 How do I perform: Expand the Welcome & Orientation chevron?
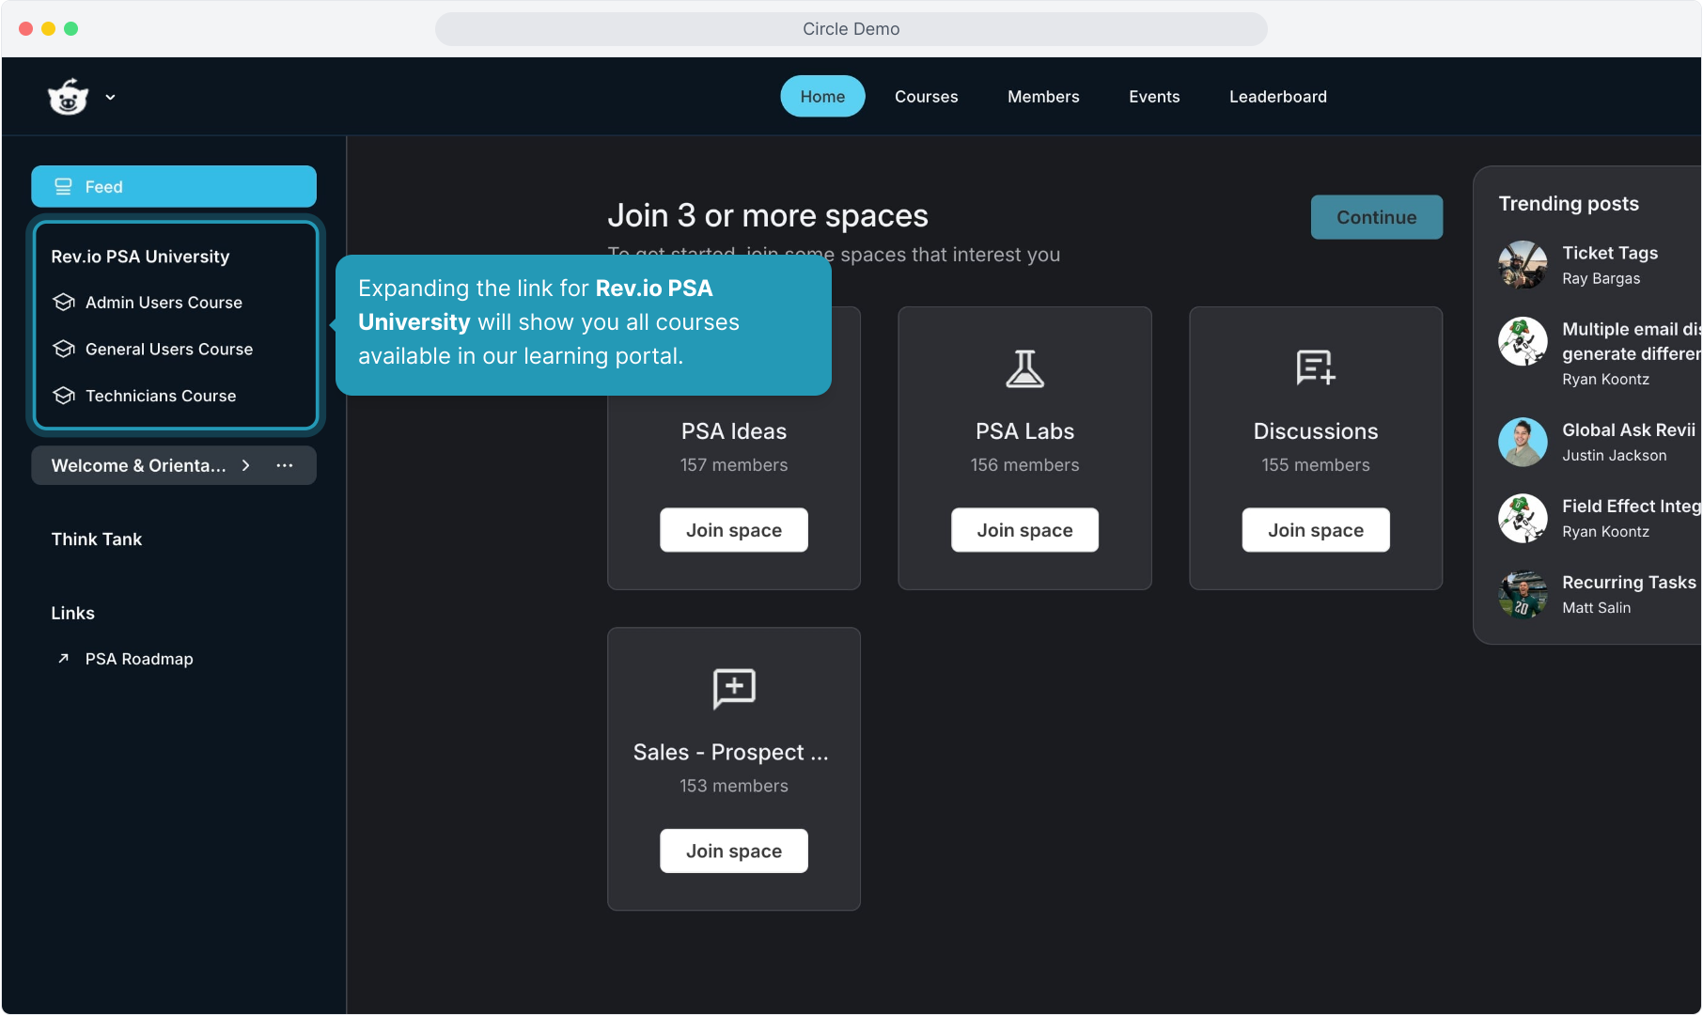(x=246, y=465)
